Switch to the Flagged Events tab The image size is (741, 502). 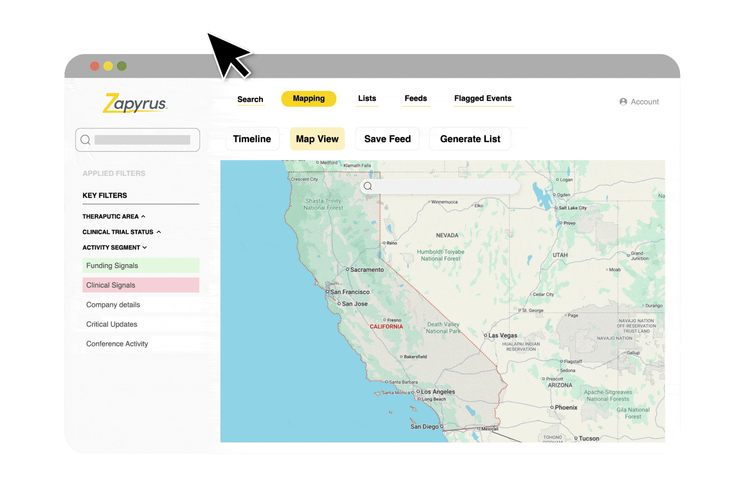pyautogui.click(x=482, y=98)
